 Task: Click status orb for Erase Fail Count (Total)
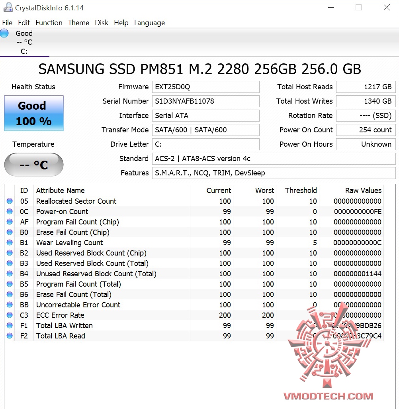pyautogui.click(x=10, y=294)
